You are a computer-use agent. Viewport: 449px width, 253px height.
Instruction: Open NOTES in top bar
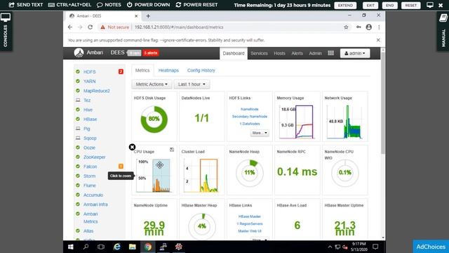[x=109, y=5]
